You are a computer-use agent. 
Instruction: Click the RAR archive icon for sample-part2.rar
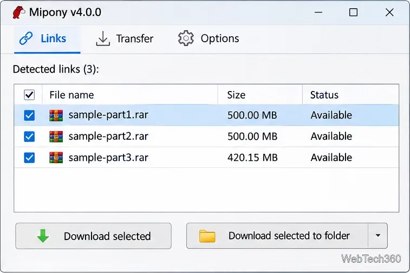[56, 136]
